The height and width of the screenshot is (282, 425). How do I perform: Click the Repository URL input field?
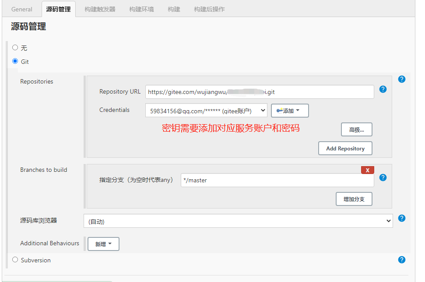point(260,92)
